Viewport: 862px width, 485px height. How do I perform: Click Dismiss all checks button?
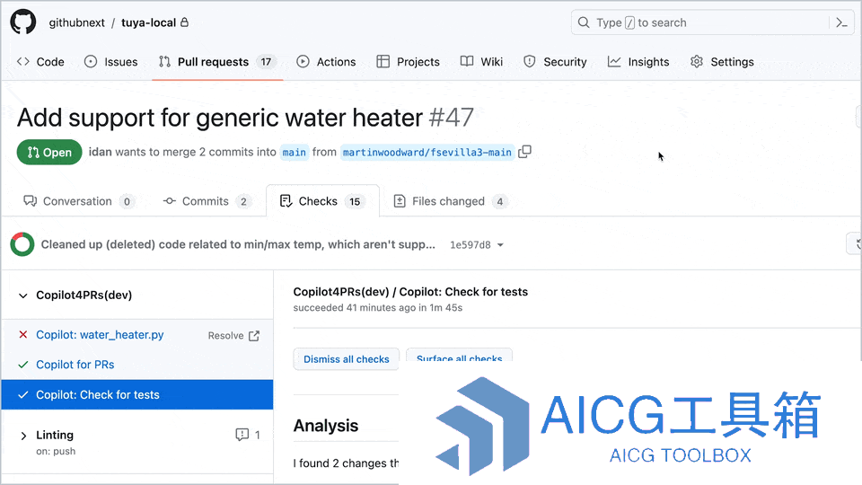[347, 359]
